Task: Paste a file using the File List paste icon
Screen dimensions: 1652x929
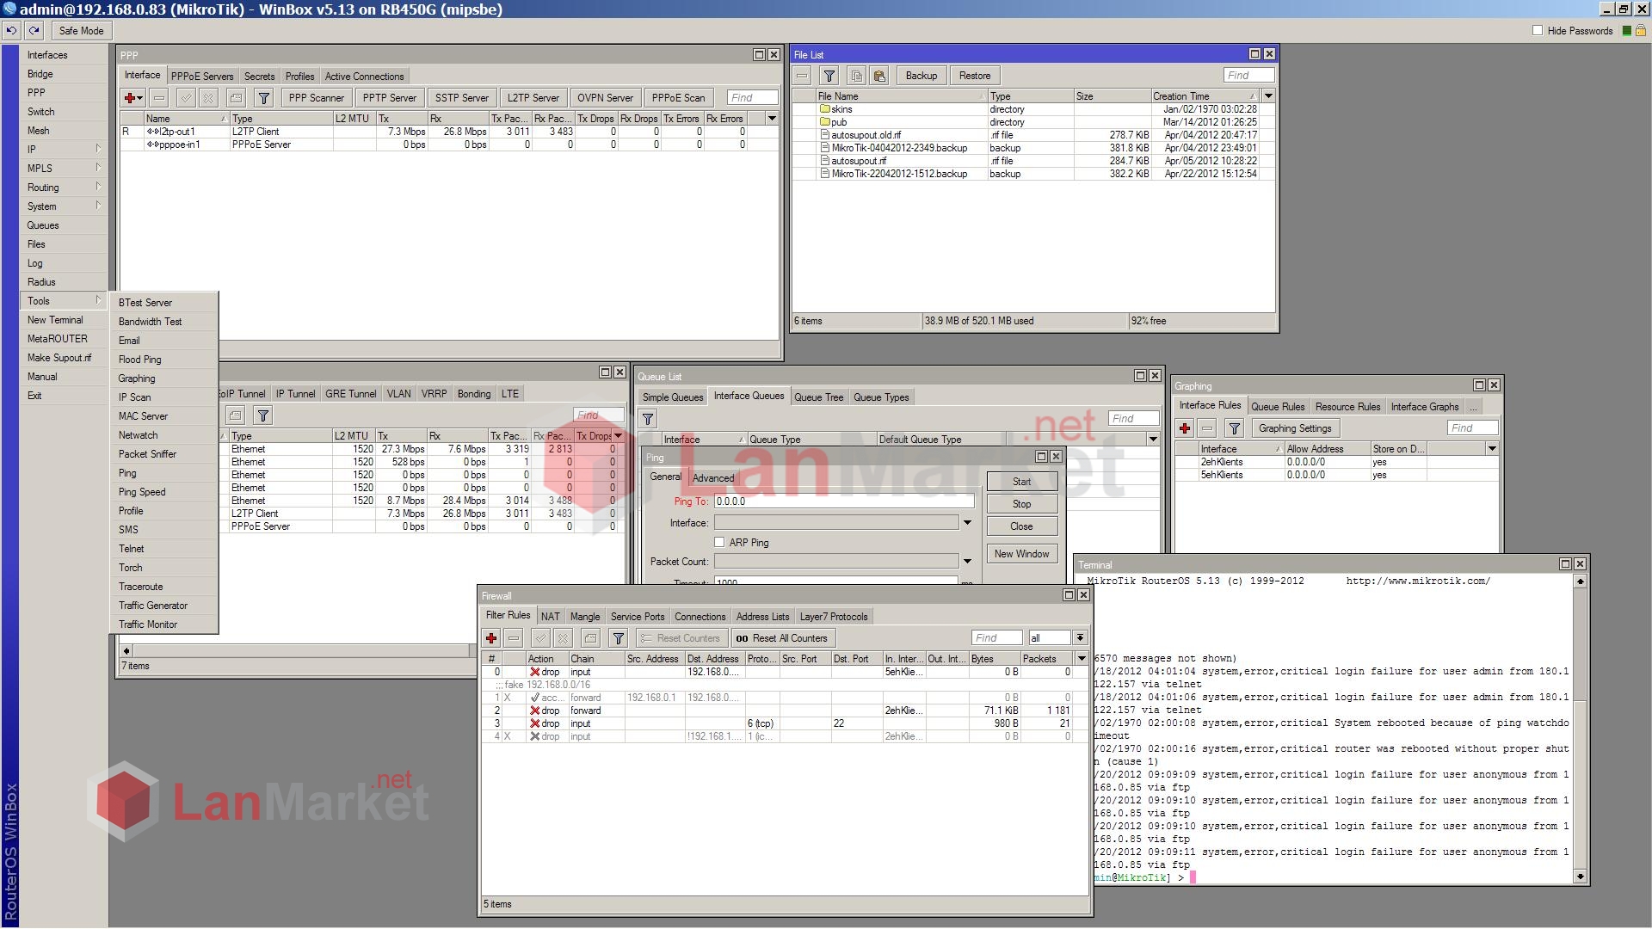Action: [x=879, y=76]
